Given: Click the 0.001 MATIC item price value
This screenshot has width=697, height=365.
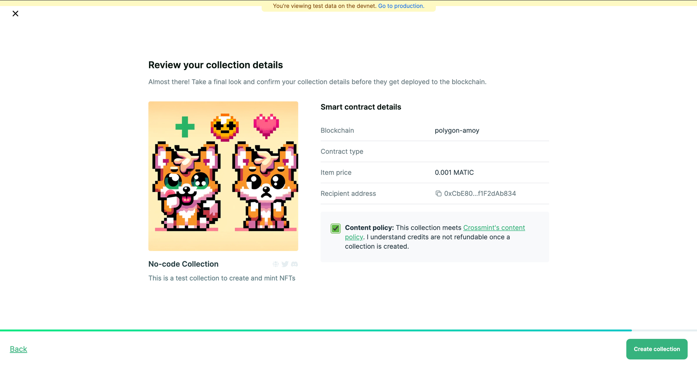Looking at the screenshot, I should tap(454, 172).
